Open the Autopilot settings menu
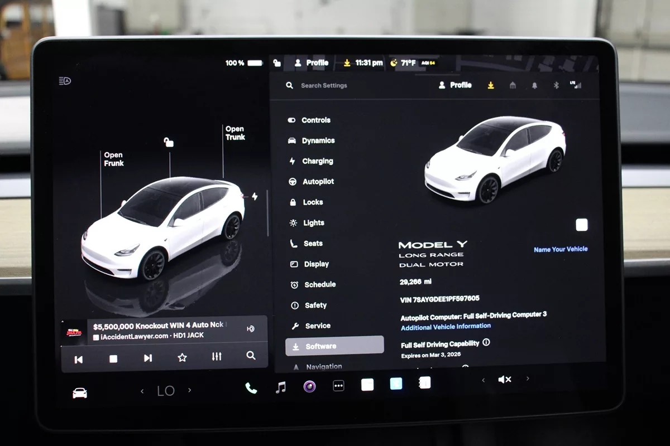 pos(318,182)
